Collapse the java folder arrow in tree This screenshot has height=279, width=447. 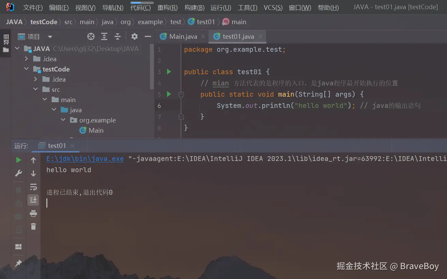[54, 110]
